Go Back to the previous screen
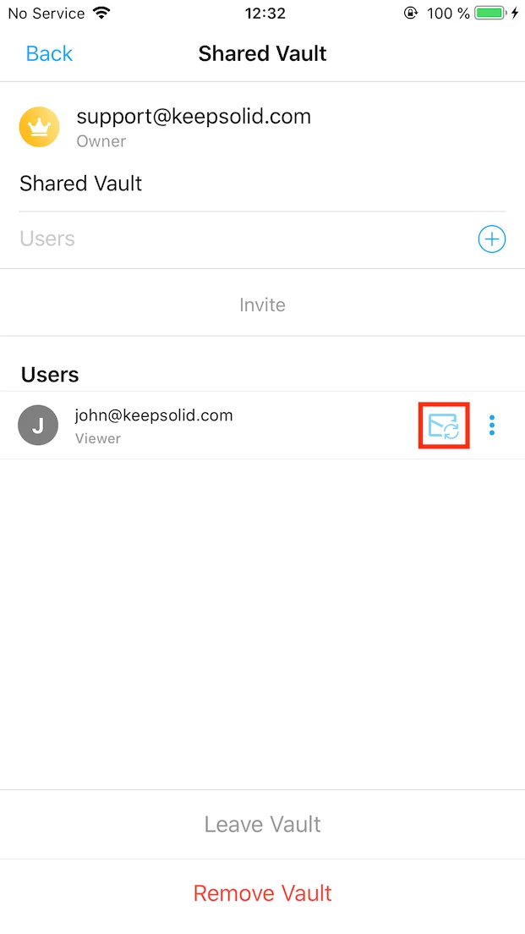 pos(49,53)
